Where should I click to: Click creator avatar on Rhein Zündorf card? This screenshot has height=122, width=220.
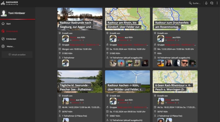point(113,39)
